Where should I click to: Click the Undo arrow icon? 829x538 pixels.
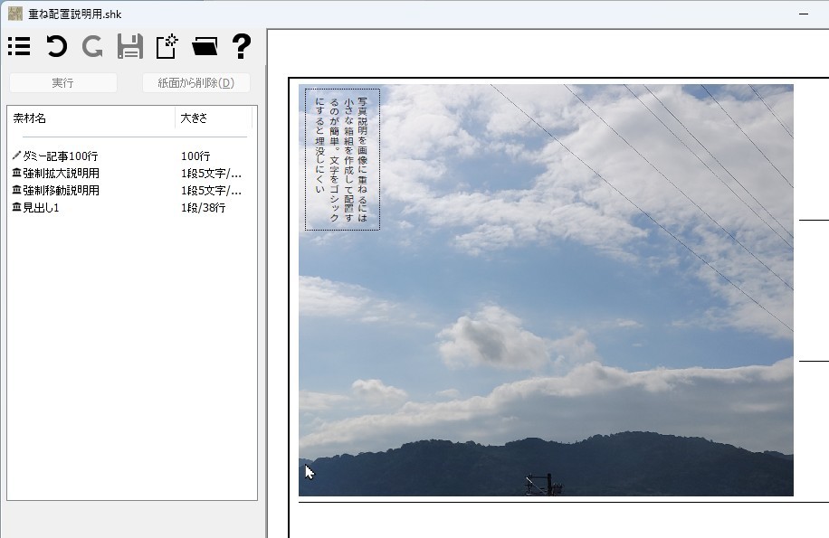click(56, 47)
